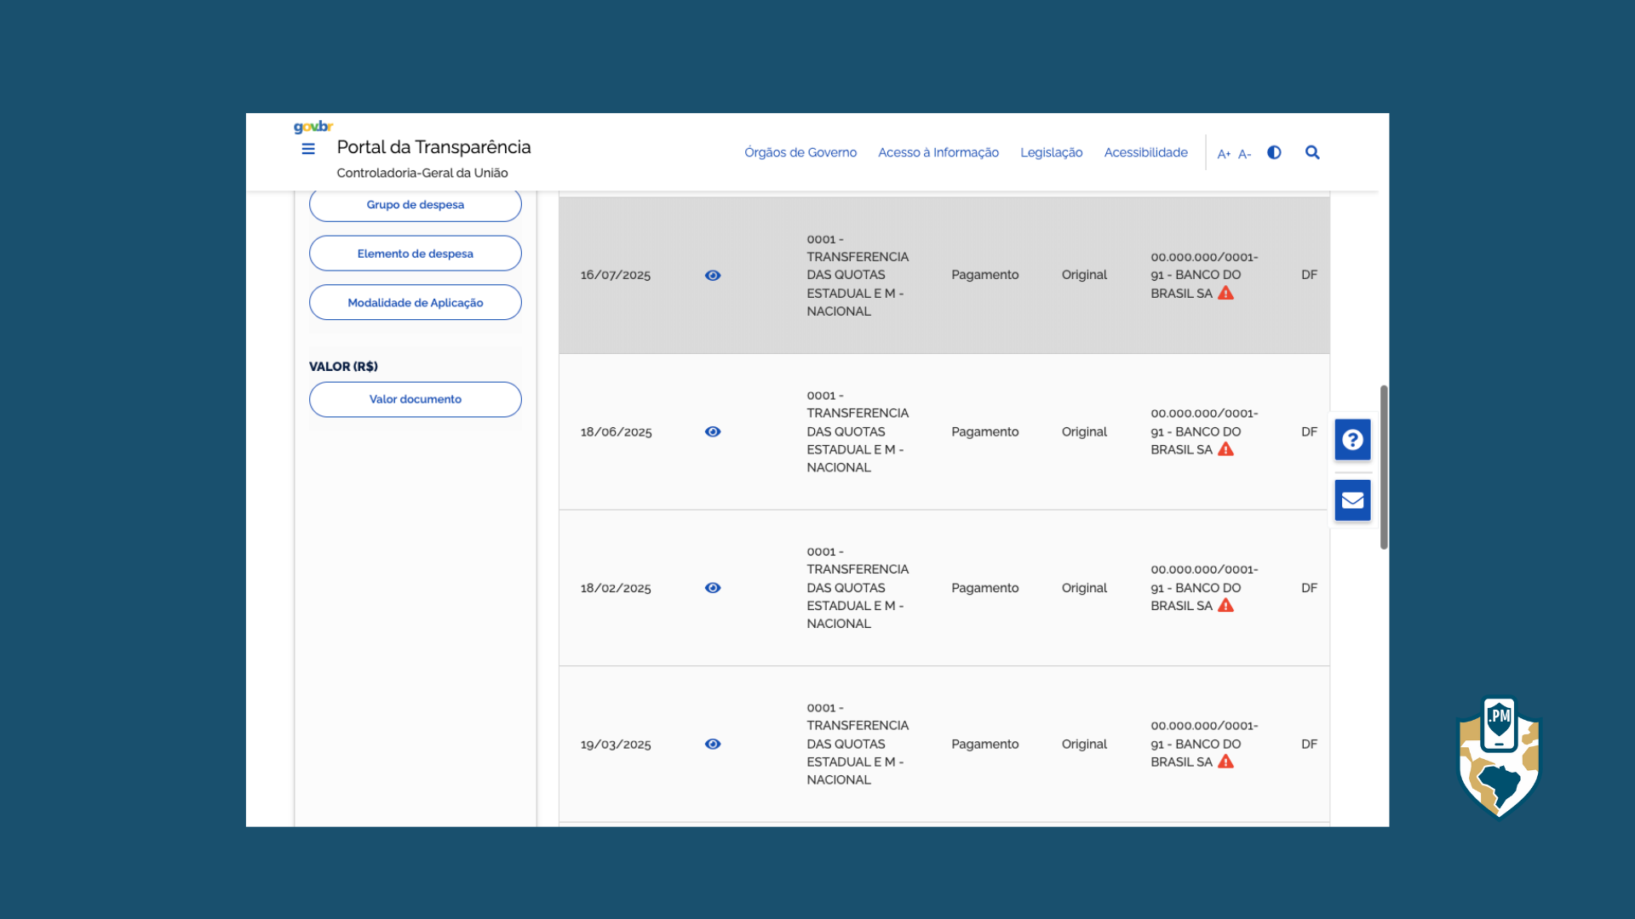The height and width of the screenshot is (919, 1635).
Task: Expand the Grupo de despesa filter
Action: 416,205
